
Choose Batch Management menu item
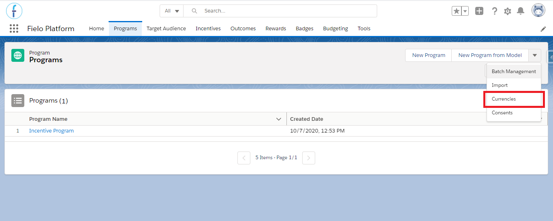514,72
